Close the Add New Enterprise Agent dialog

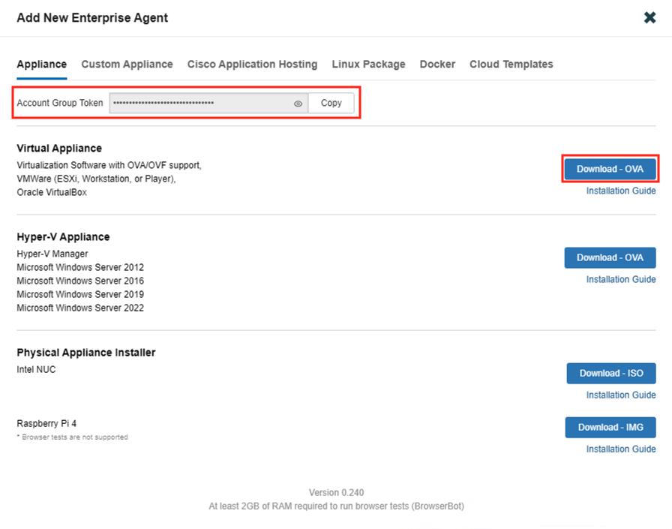[649, 17]
